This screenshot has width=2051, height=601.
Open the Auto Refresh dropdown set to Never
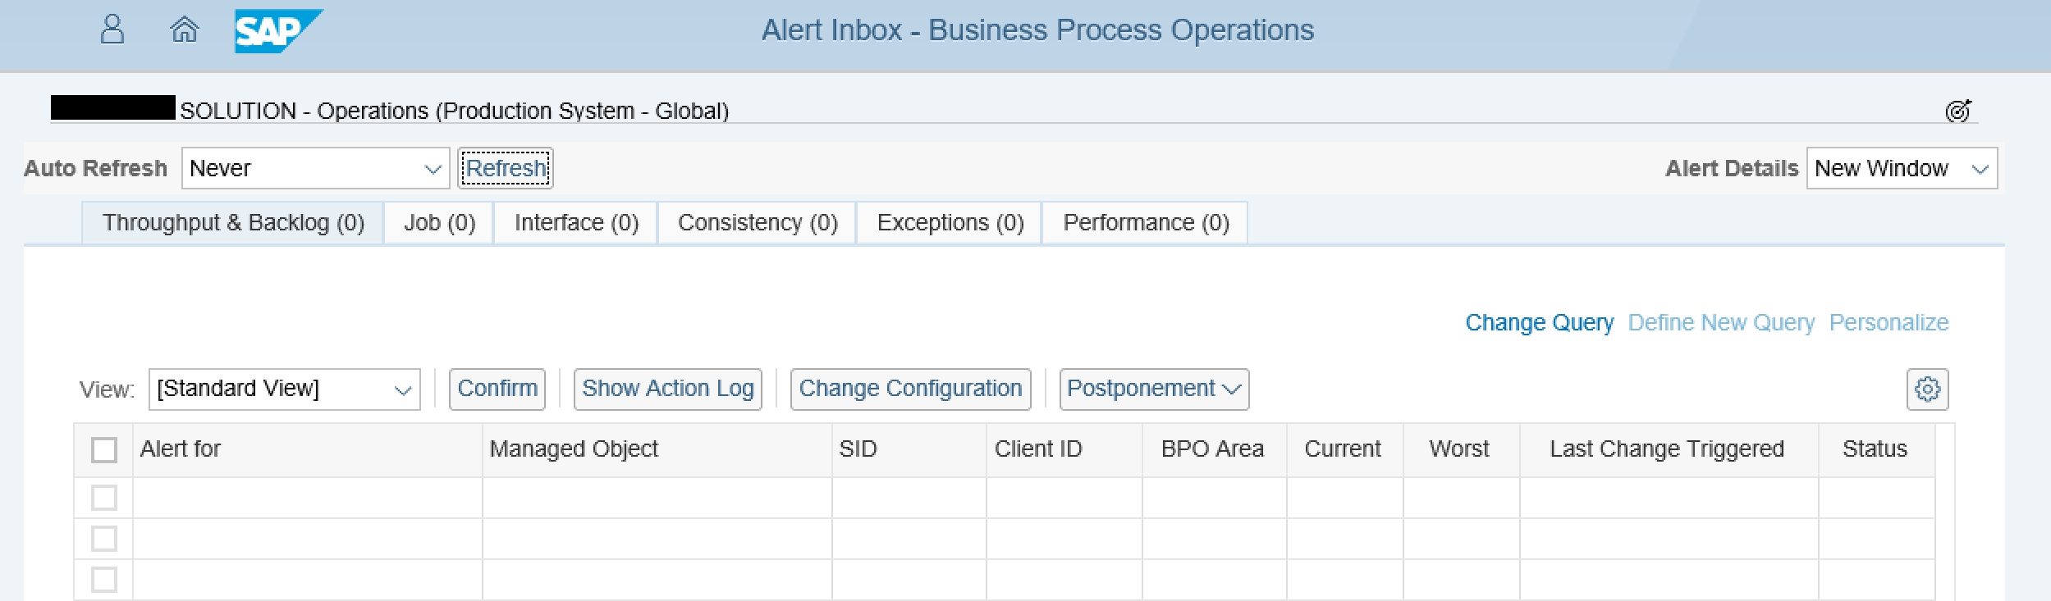[315, 168]
